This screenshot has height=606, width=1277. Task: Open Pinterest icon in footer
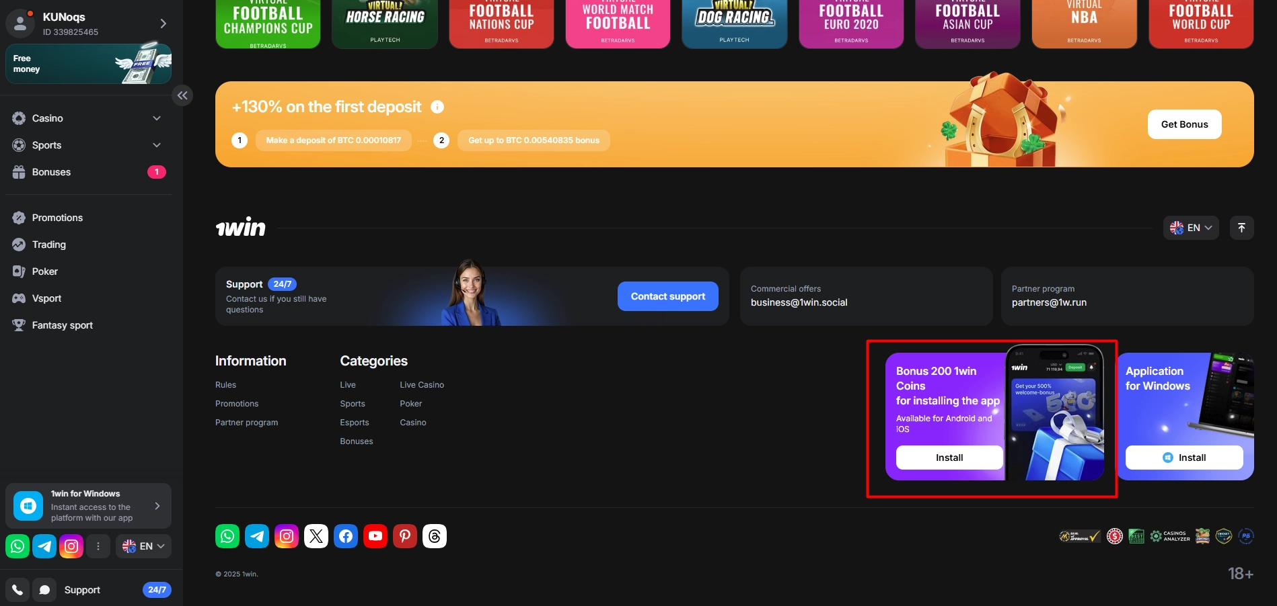pyautogui.click(x=405, y=536)
